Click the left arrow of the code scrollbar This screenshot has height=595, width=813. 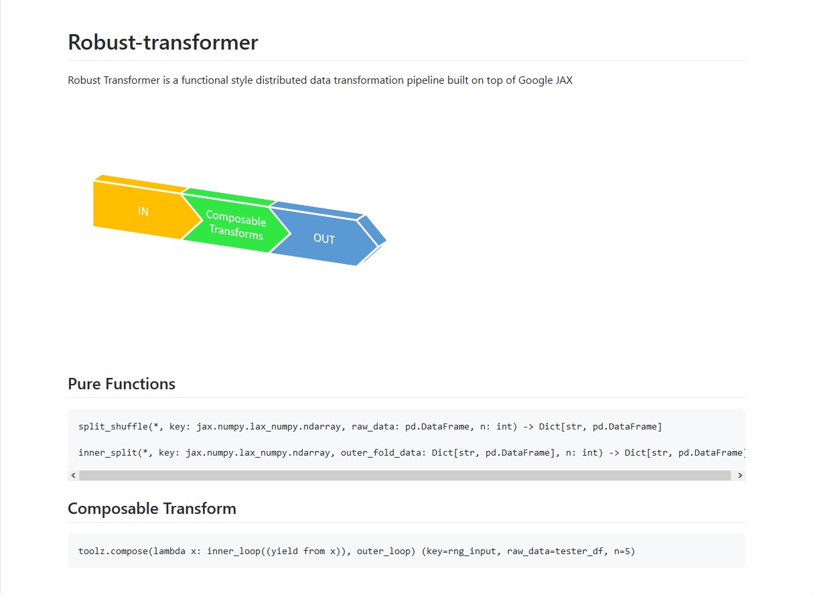[73, 475]
